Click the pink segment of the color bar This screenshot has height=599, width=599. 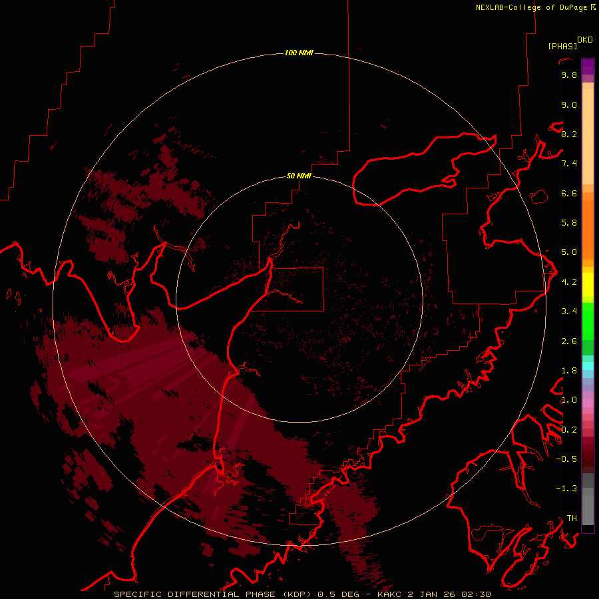pos(588,403)
